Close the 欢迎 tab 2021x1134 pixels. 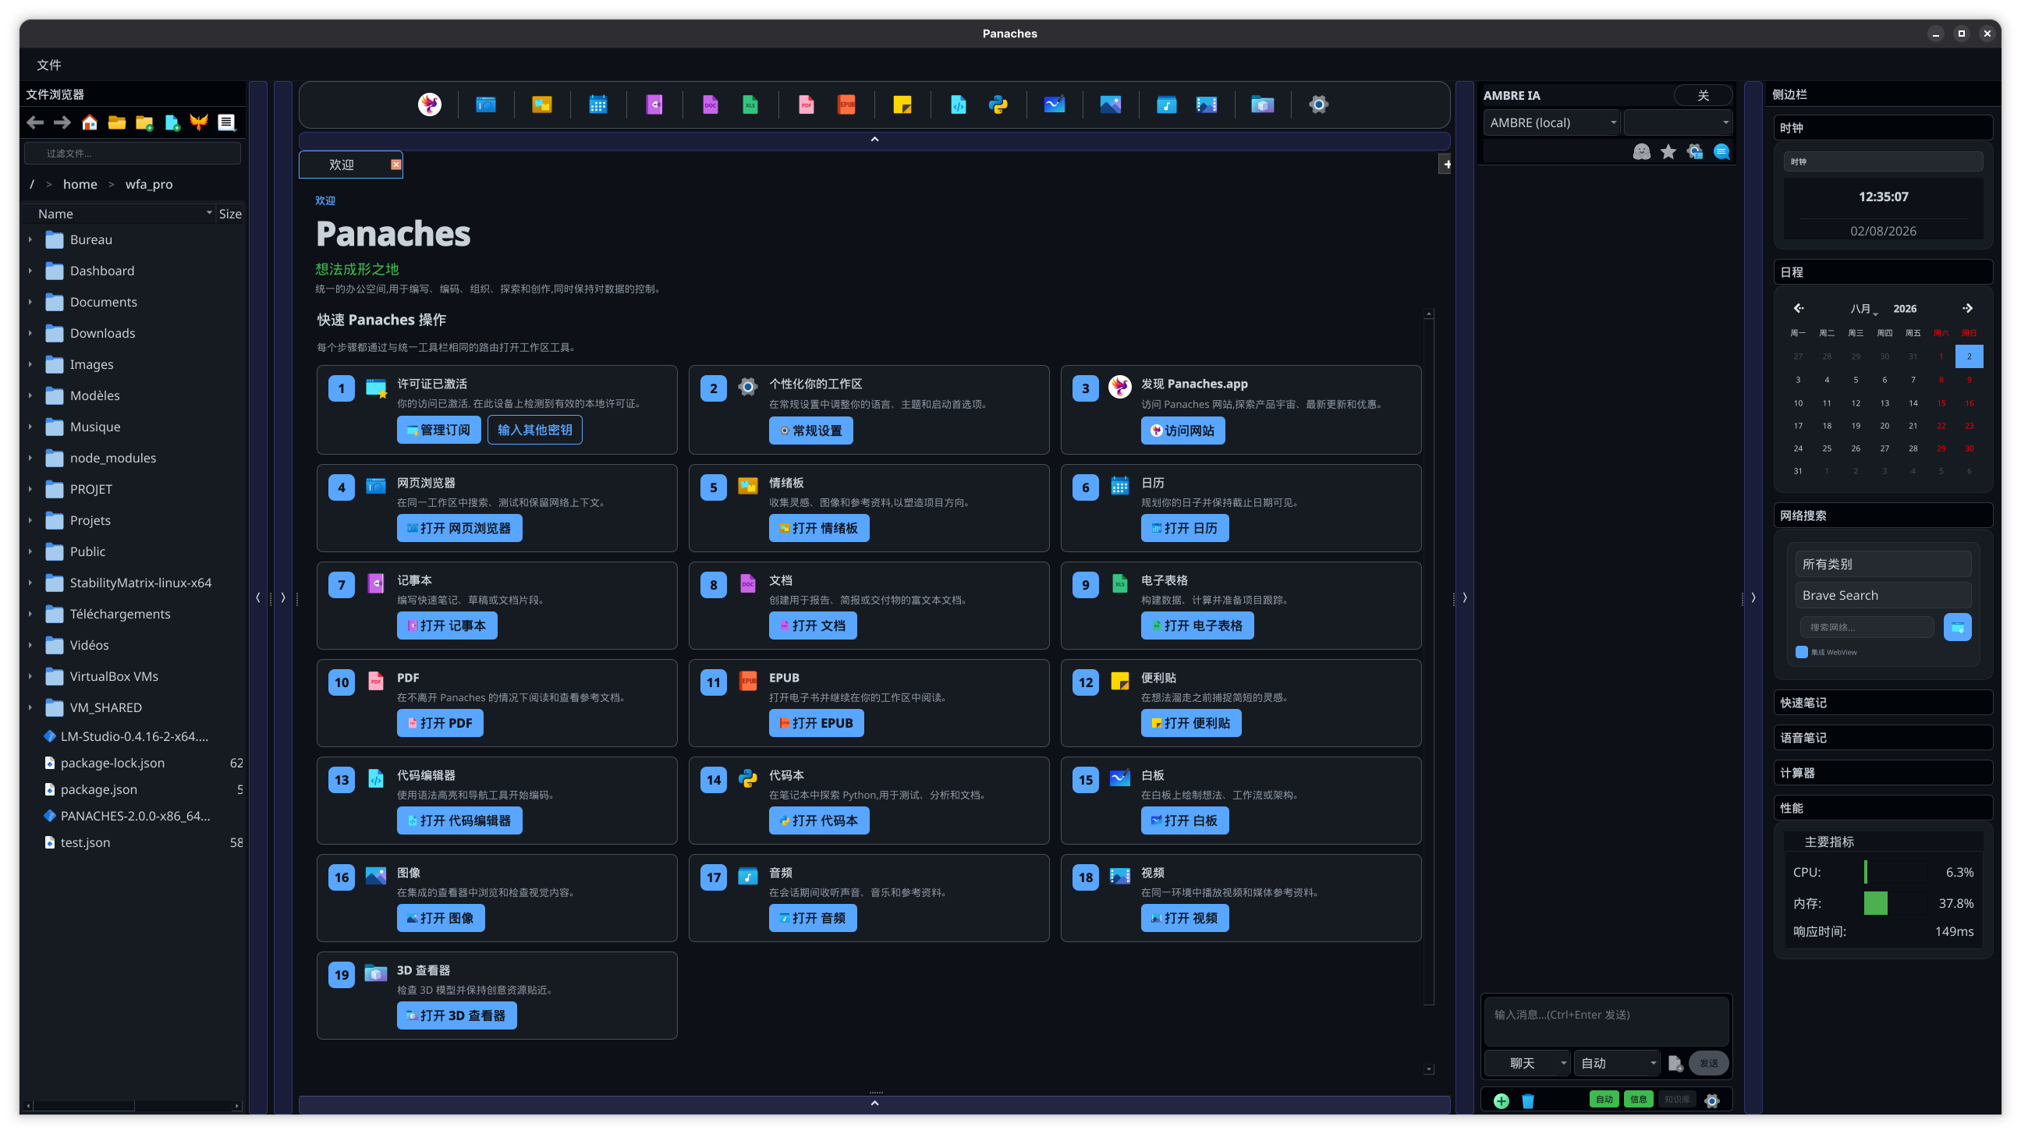[396, 165]
